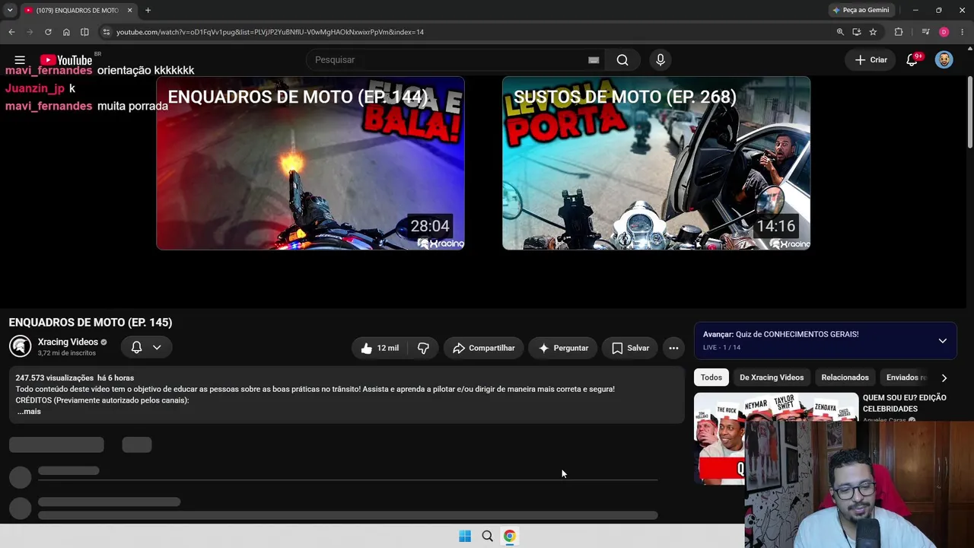Click the LIVE - 1 / 14 playlist text

[x=721, y=348]
